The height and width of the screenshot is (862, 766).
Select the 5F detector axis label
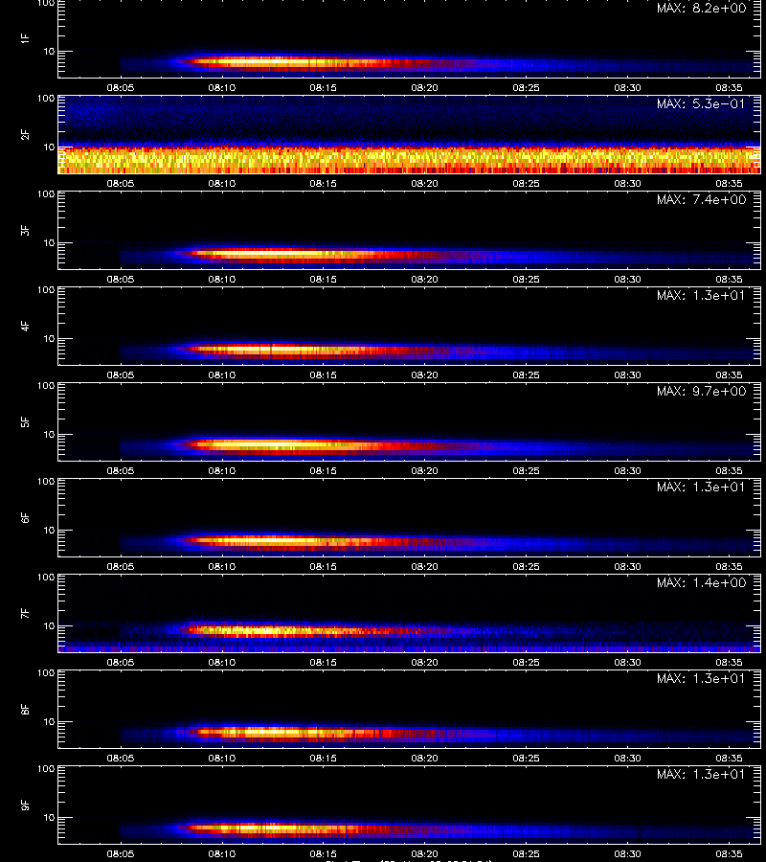coord(25,421)
